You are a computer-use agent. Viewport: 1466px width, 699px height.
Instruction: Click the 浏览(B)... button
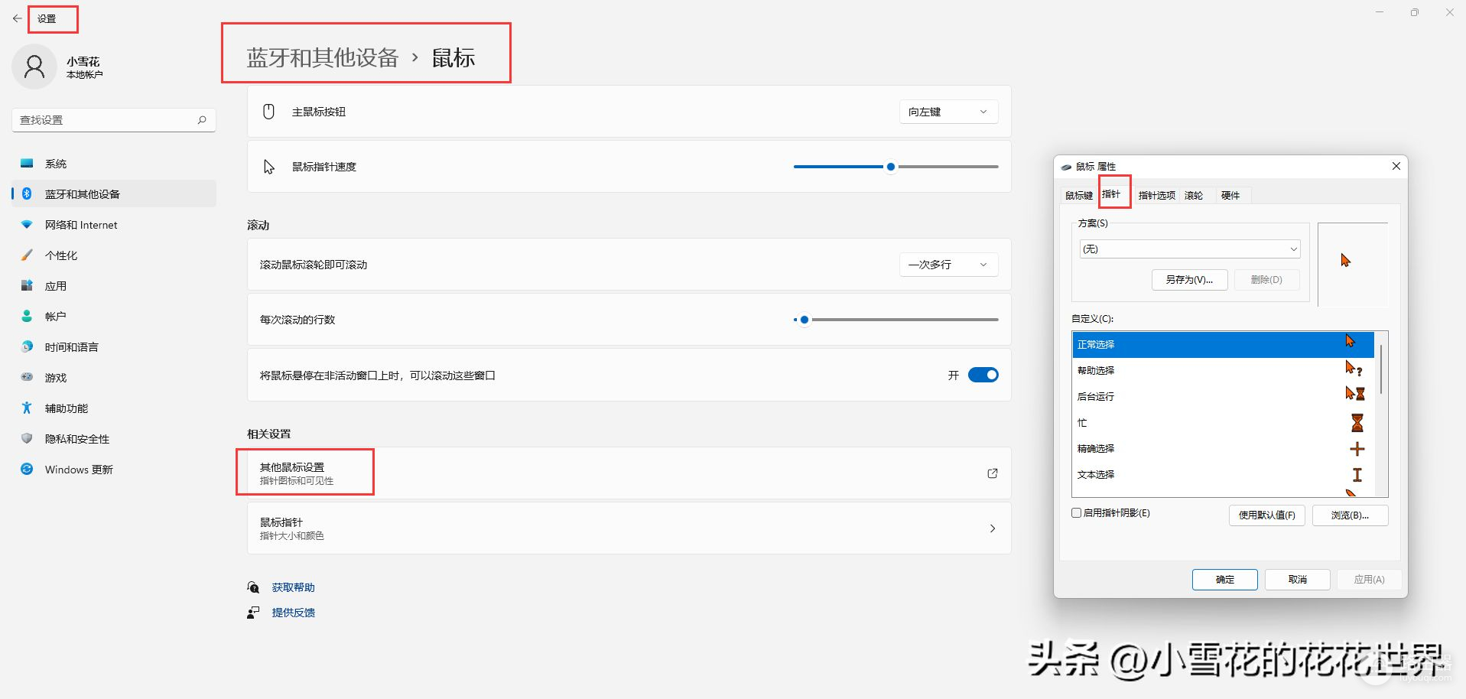click(1350, 515)
